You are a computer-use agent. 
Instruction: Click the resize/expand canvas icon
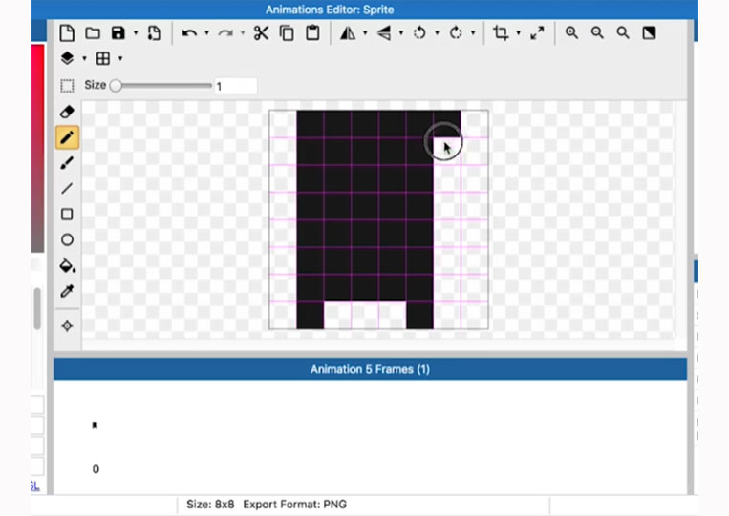coord(537,33)
